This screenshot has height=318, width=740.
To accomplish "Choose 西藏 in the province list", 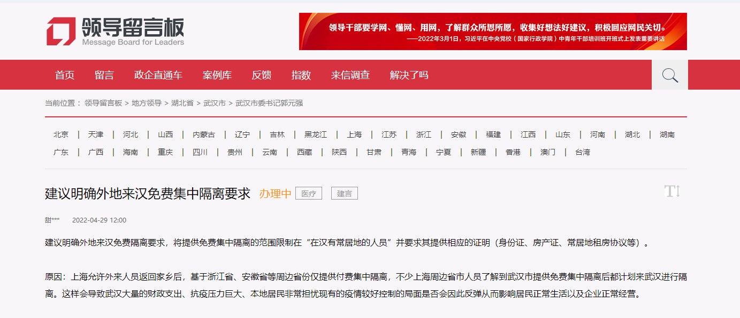I will pos(304,152).
